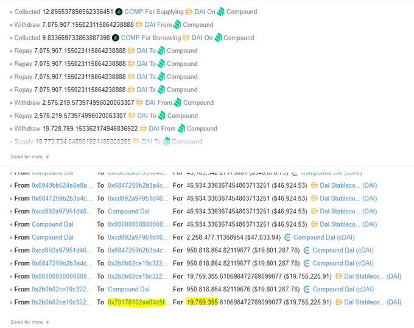This screenshot has width=414, height=328.
Task: Click cDAI icon in row from 0xcd892a to 0x6847259b
Action: (x=306, y=251)
